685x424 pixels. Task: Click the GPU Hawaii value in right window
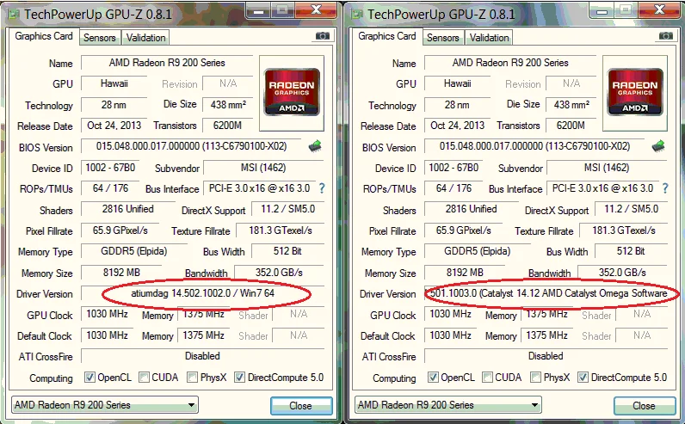point(457,83)
